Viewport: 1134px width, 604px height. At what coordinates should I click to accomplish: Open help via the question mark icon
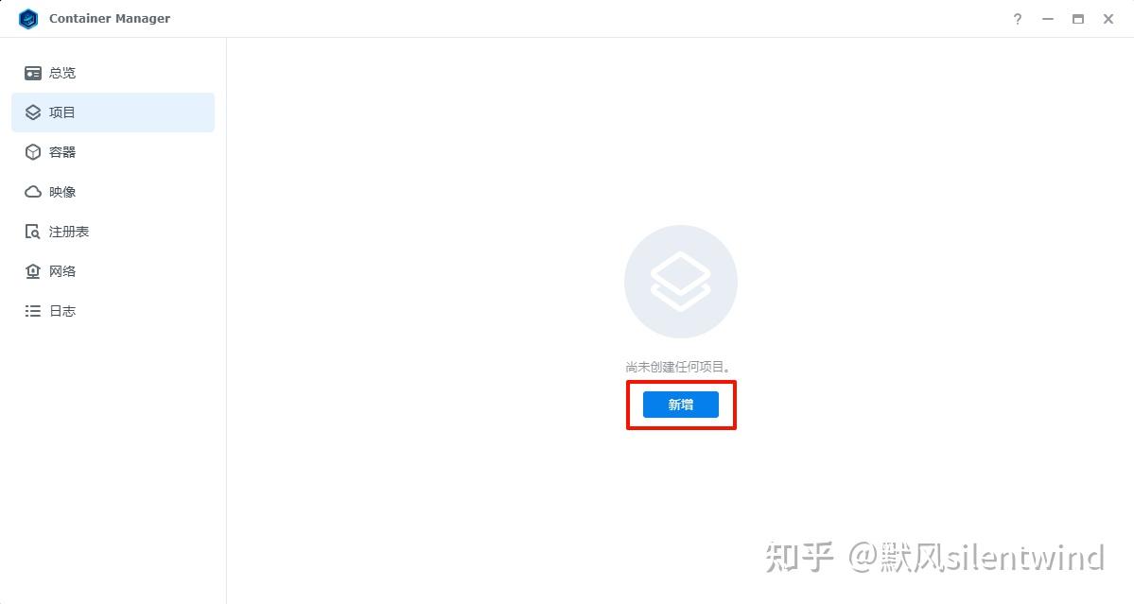click(1018, 19)
